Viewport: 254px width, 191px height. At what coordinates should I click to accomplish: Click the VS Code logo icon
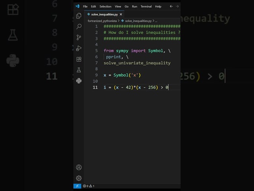[x=77, y=6]
